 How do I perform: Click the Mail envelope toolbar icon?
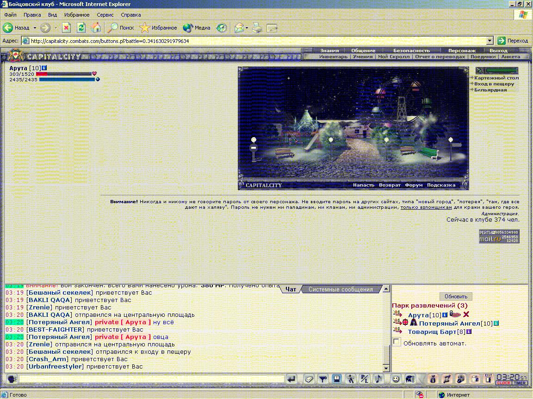(239, 28)
